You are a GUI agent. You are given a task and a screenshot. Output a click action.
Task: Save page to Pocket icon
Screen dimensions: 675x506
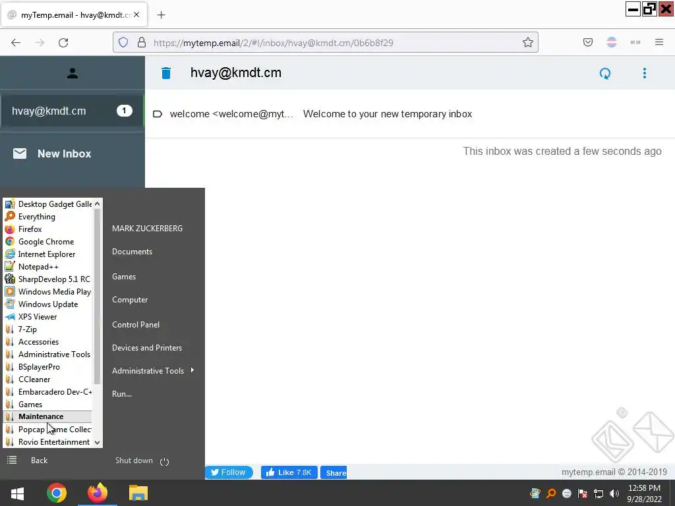point(587,42)
